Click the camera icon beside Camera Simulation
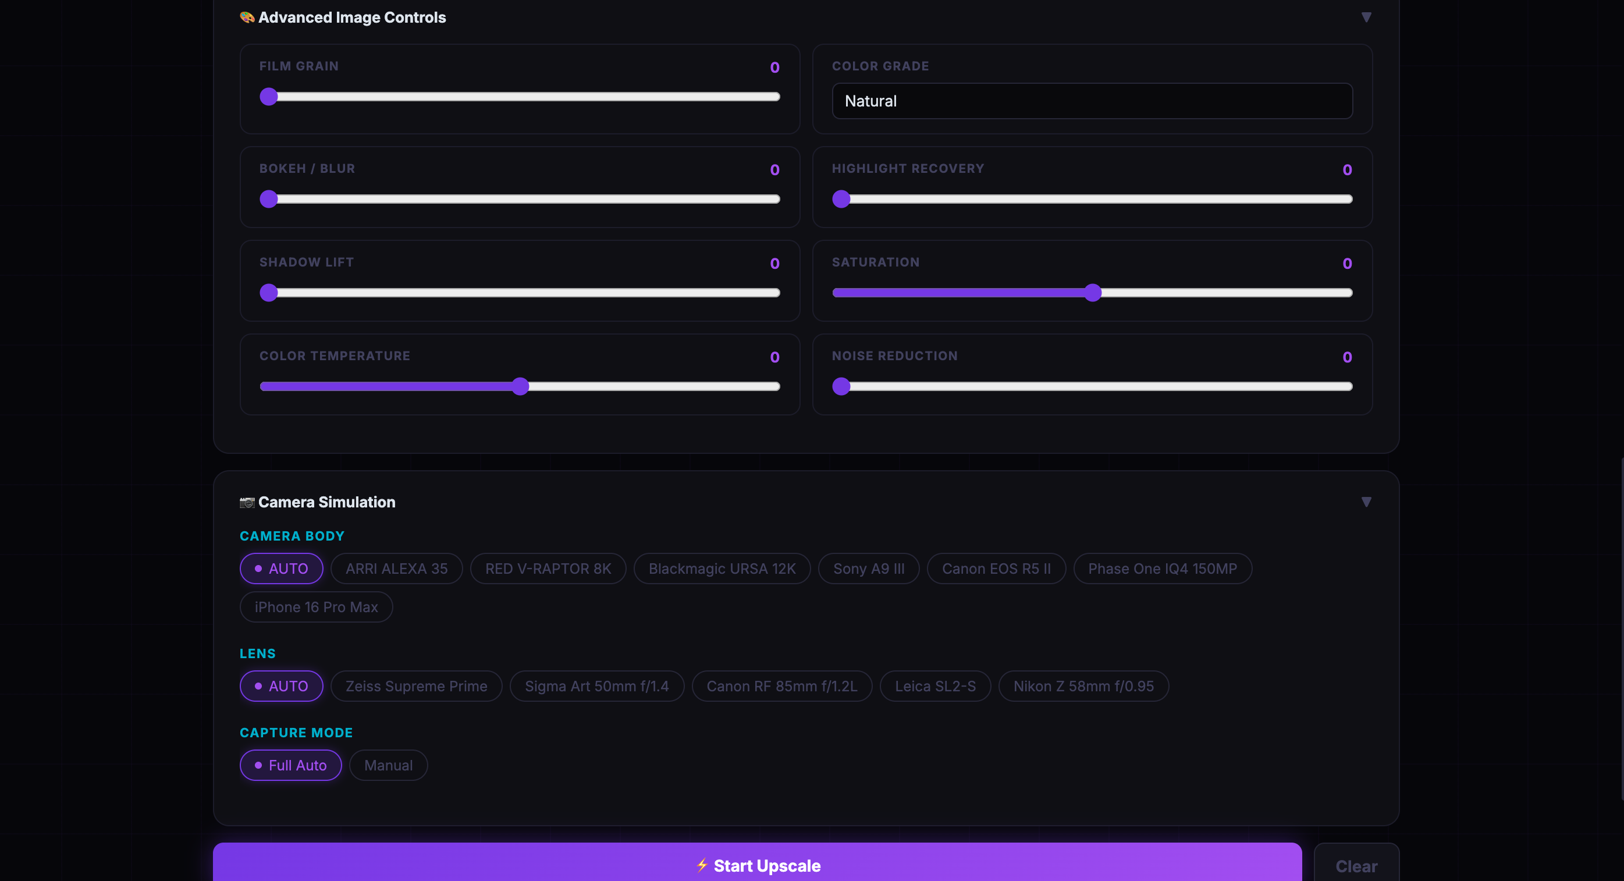The width and height of the screenshot is (1624, 881). coord(247,502)
